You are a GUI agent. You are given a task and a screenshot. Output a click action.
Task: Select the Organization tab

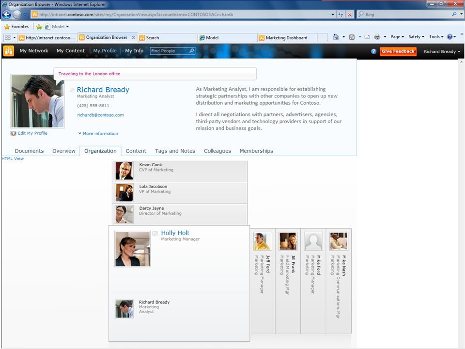click(x=100, y=151)
